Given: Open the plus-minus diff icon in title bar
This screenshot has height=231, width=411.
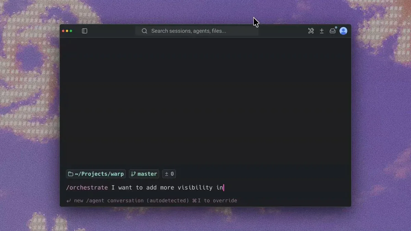Looking at the screenshot, I should (322, 31).
